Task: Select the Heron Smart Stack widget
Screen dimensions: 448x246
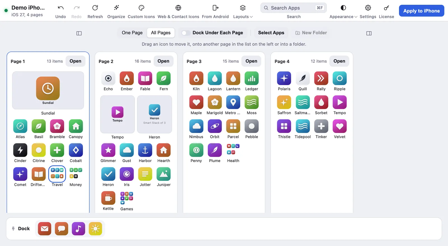Action: [155, 114]
